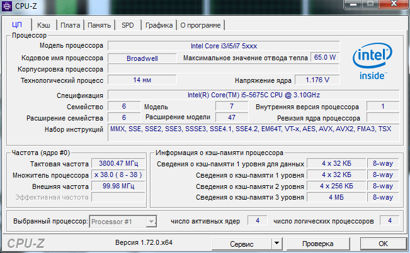Click the Набор инструкций label
Viewport: 410px width, 253px height.
click(x=74, y=129)
